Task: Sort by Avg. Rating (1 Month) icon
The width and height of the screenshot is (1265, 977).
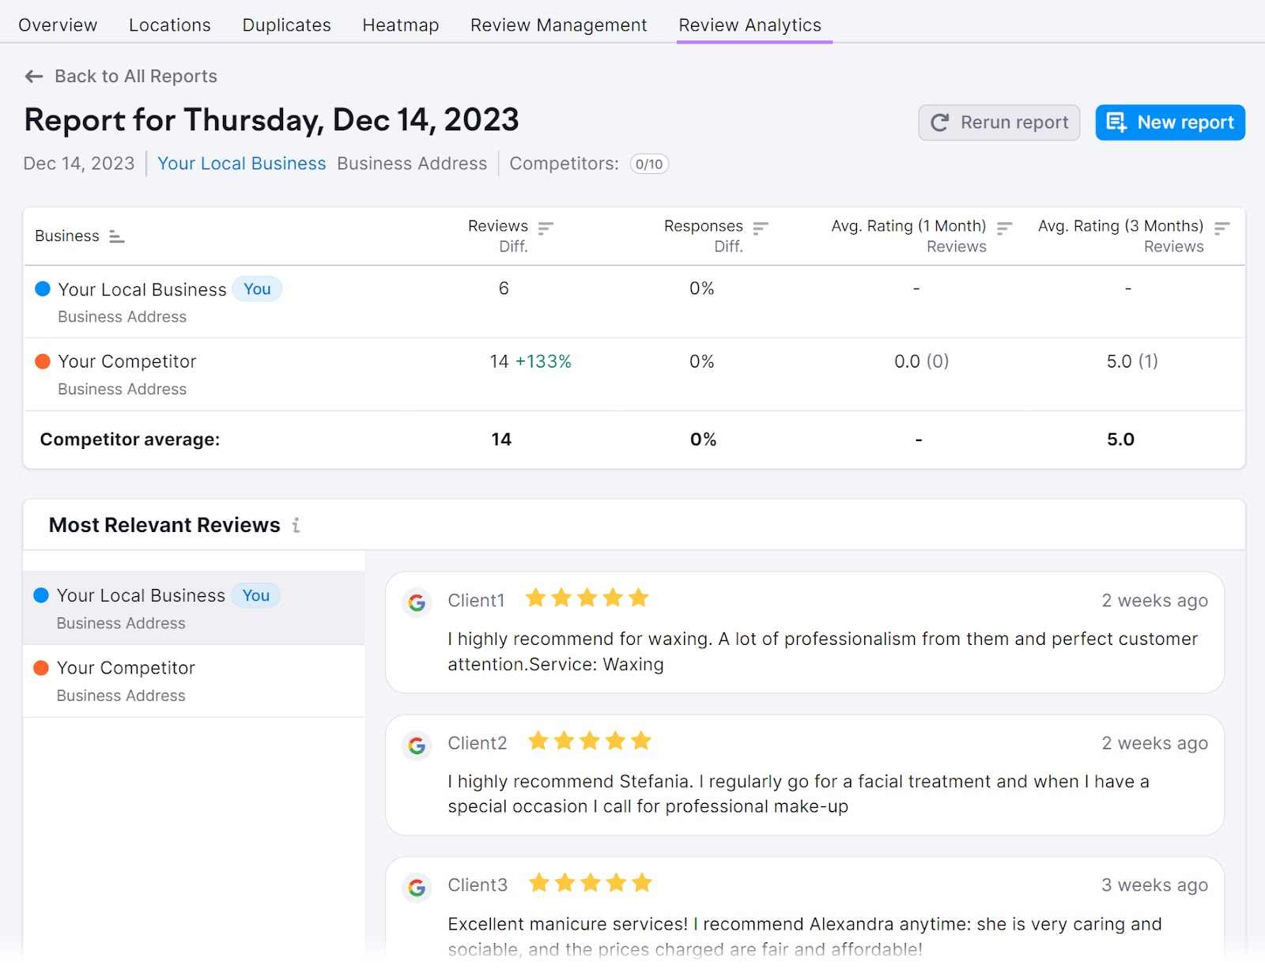Action: [x=1004, y=227]
